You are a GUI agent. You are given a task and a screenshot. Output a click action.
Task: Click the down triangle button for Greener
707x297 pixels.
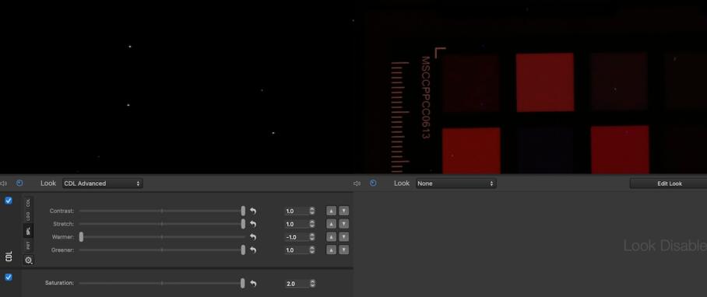[343, 250]
